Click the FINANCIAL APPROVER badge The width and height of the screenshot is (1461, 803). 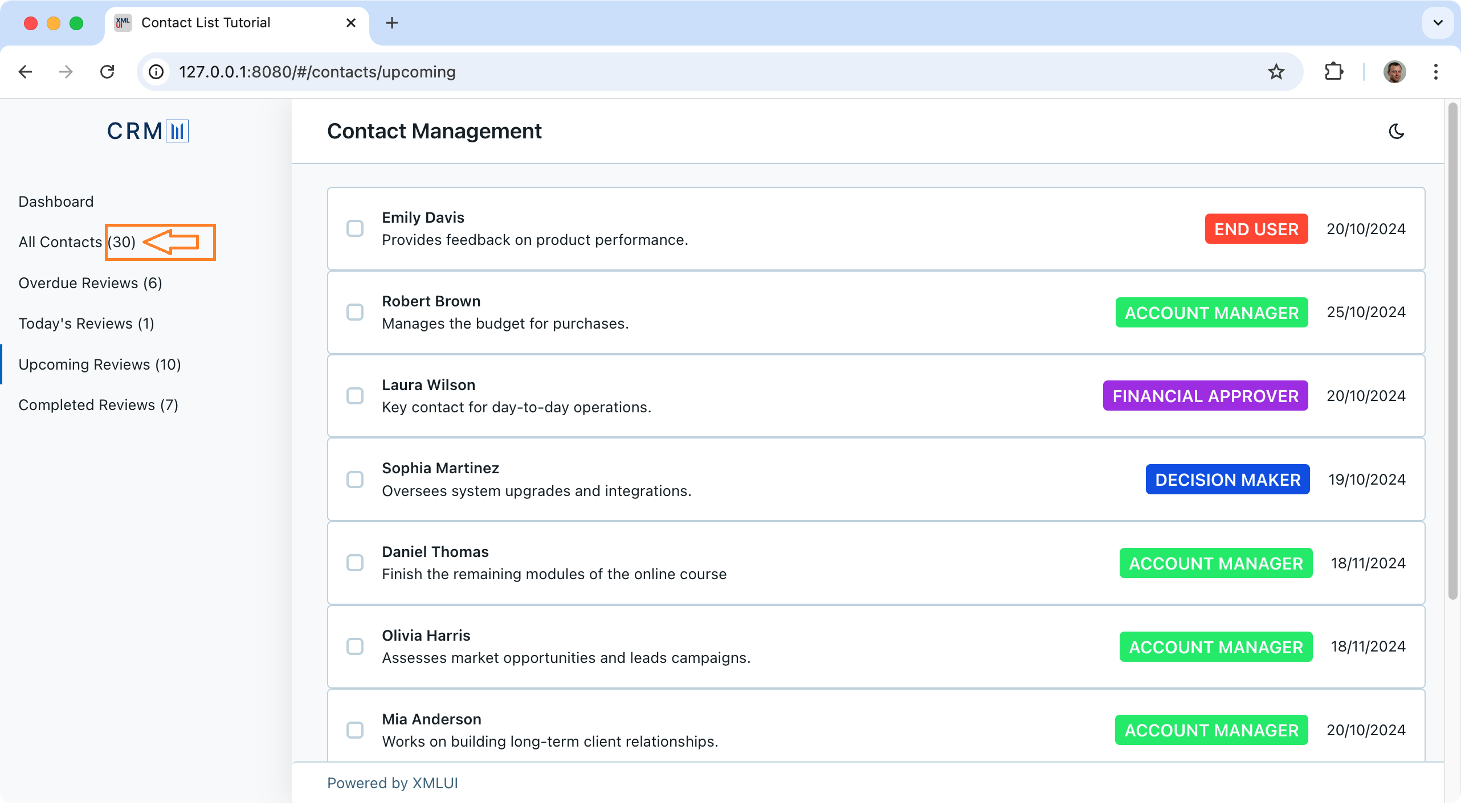pos(1205,396)
